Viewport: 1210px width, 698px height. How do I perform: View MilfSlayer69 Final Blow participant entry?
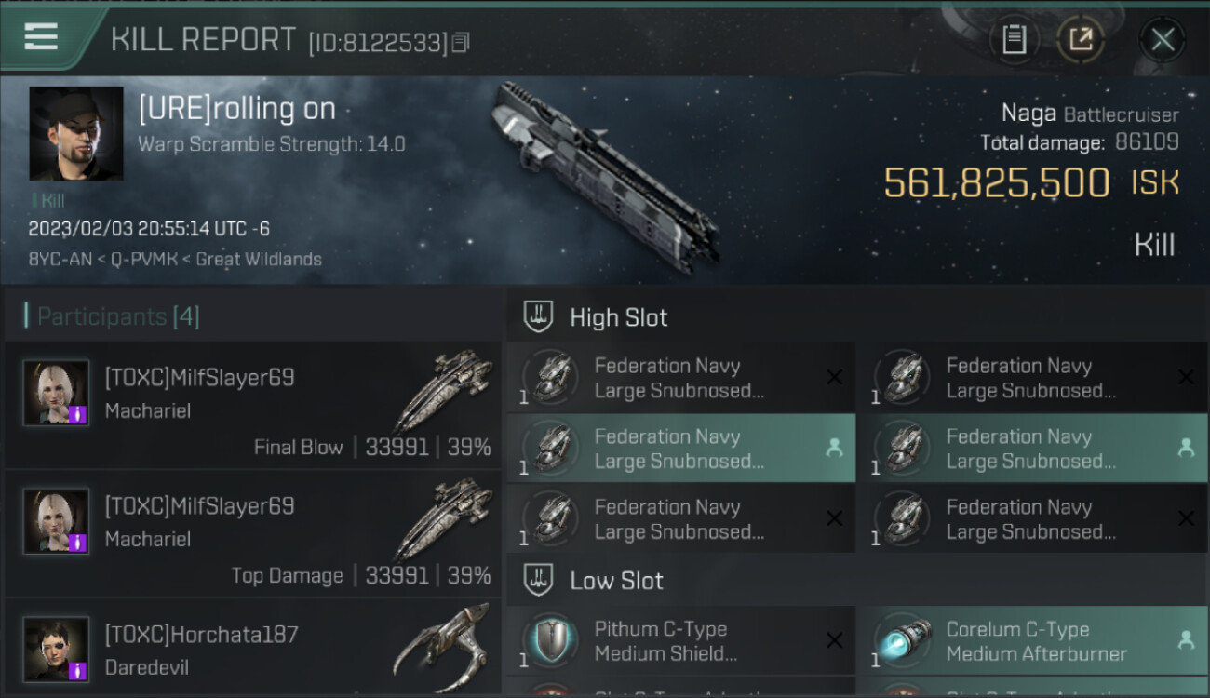[x=251, y=405]
